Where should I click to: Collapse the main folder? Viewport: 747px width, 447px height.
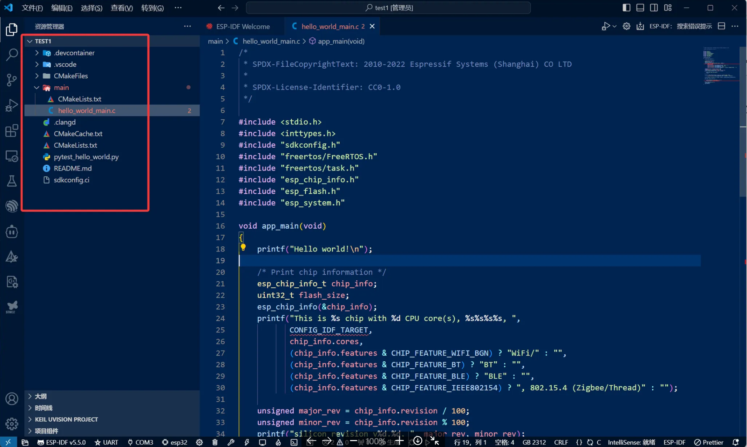tap(37, 88)
